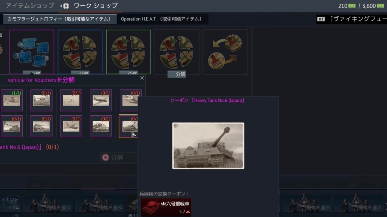Open the カモフラージュトロフィー tab
The image size is (387, 217).
(x=59, y=19)
